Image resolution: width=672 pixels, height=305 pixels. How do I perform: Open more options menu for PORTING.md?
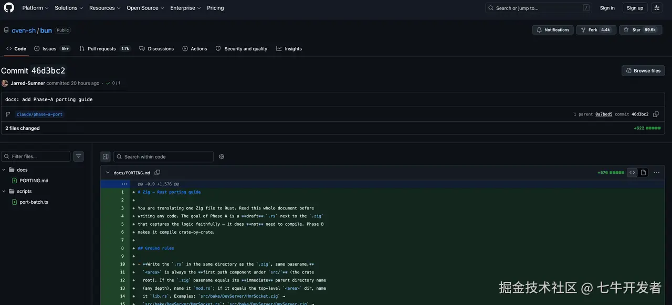(x=656, y=173)
